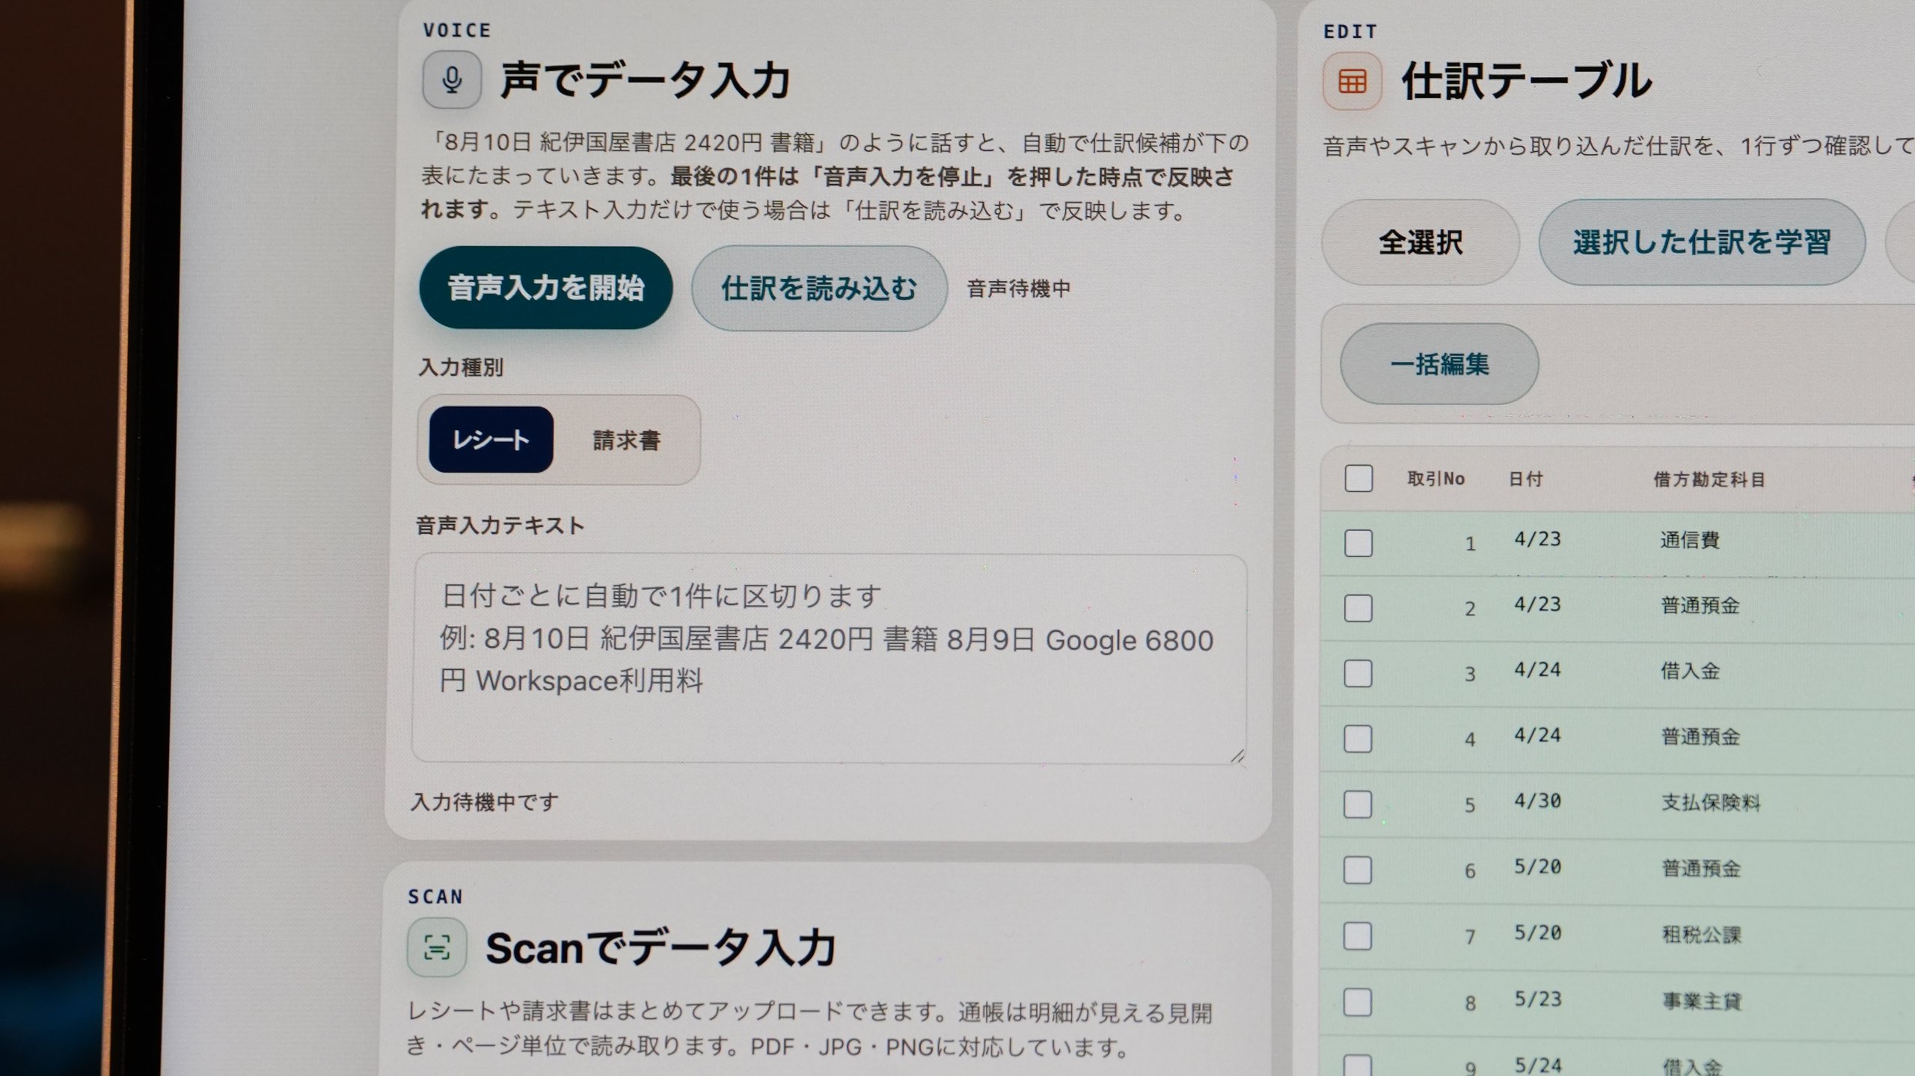Click the 通信費 account cell

(1690, 540)
